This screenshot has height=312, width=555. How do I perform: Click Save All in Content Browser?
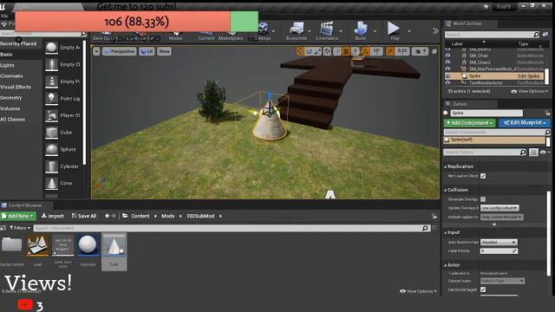click(84, 216)
